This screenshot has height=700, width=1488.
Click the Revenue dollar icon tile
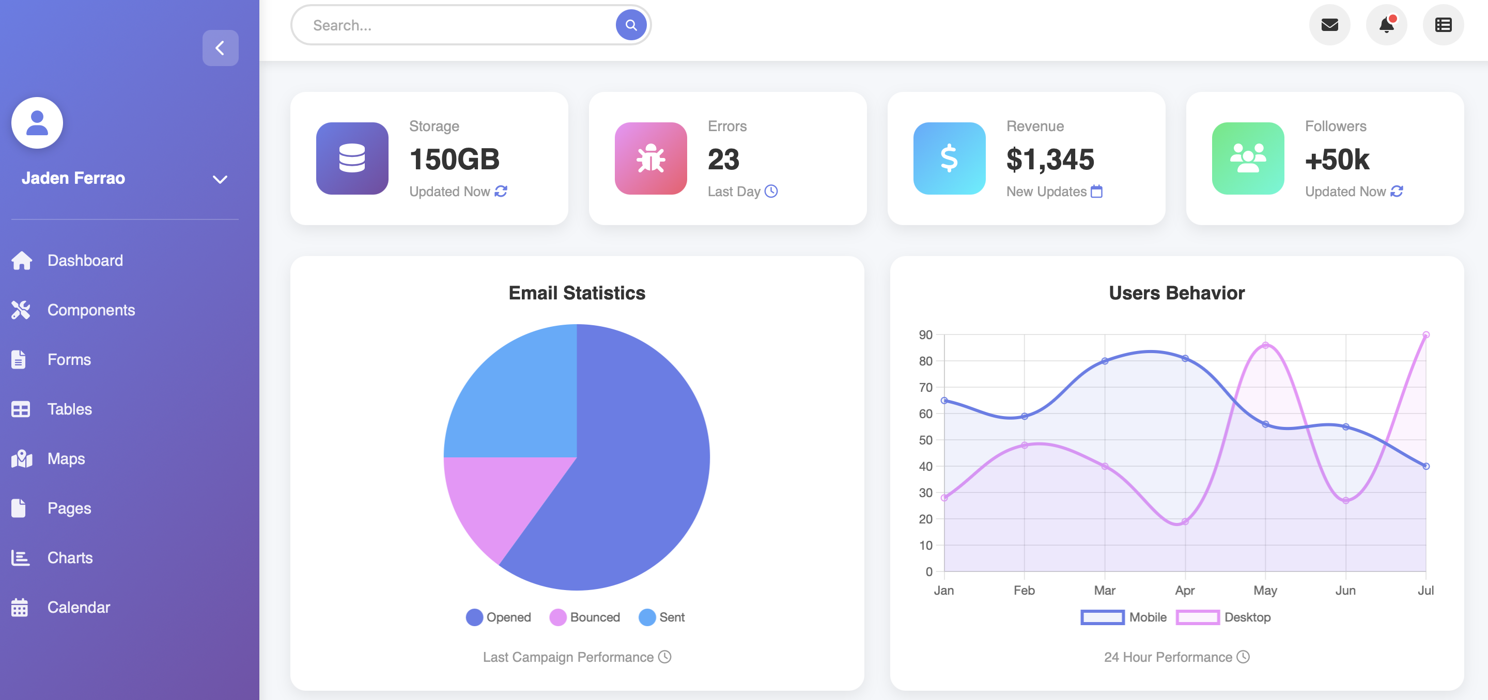(x=949, y=158)
